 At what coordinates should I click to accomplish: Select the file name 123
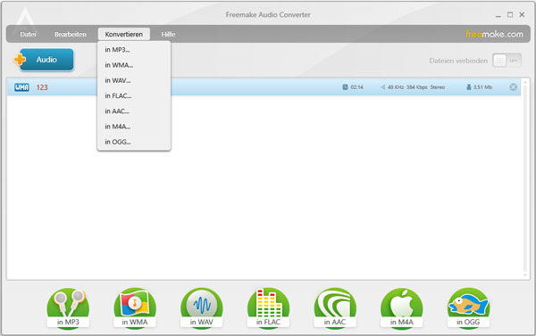42,87
